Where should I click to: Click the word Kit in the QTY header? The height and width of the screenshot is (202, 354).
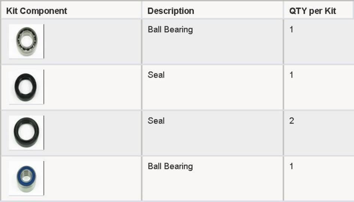(330, 11)
